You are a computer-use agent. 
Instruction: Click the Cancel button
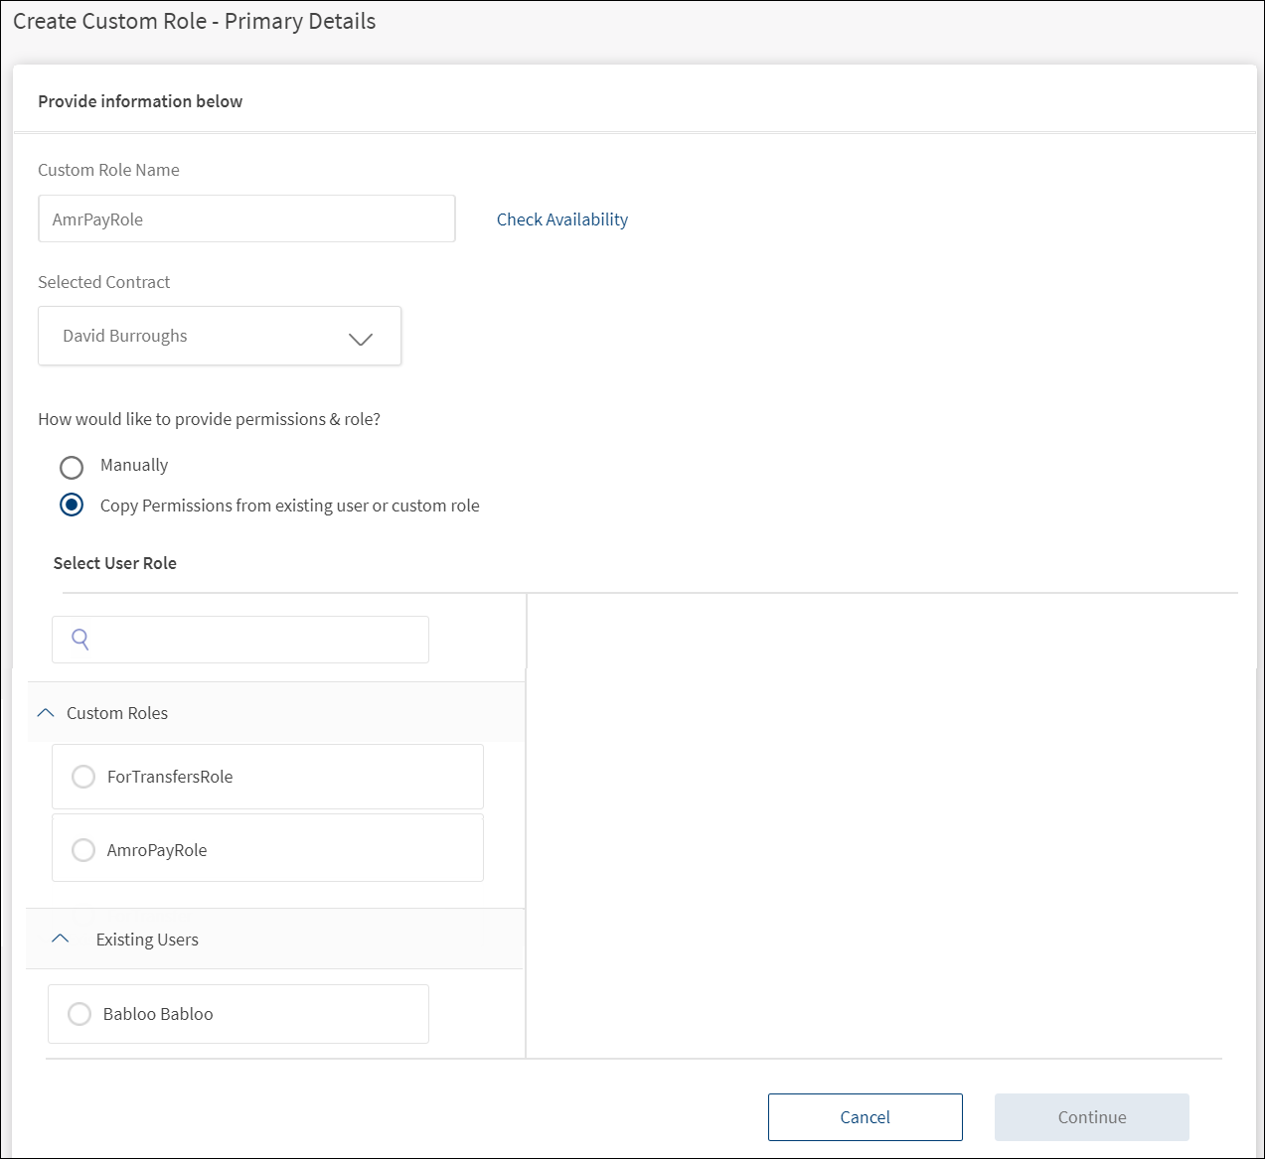tap(866, 1117)
